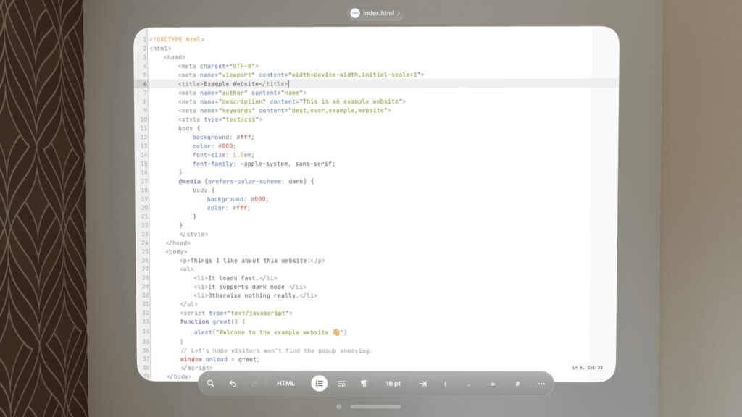This screenshot has height=417, width=742.
Task: Click the undo arrow button
Action: [233, 384]
